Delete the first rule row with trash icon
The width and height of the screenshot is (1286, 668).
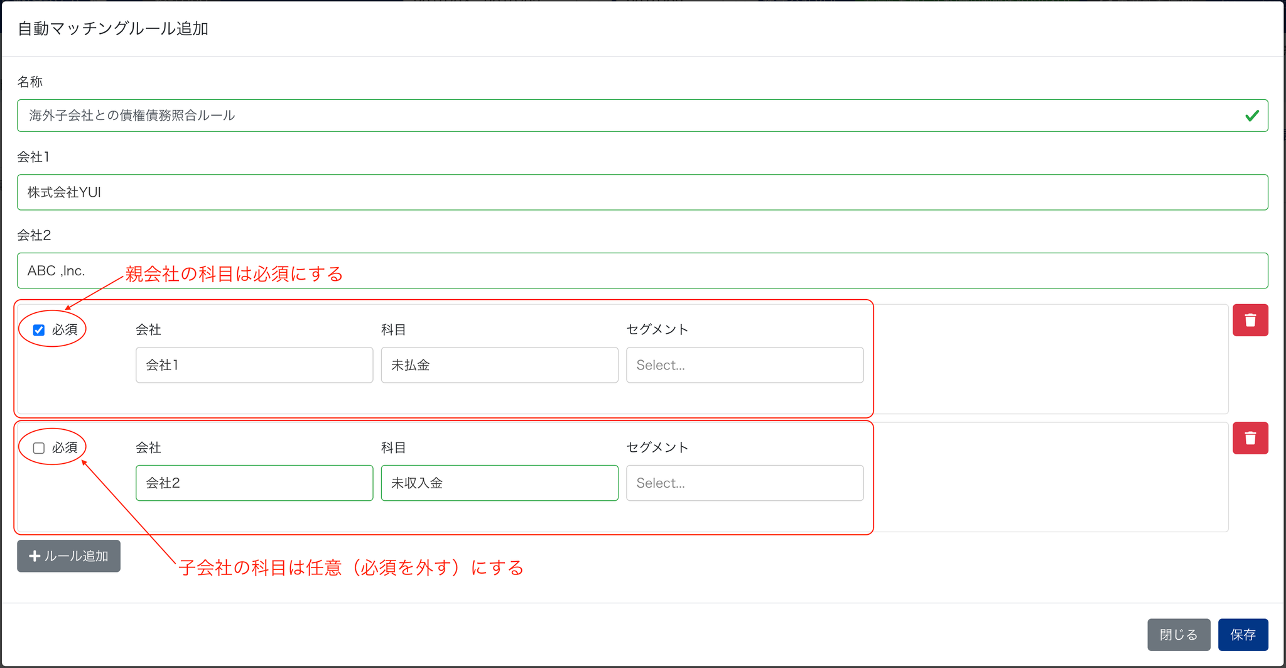pos(1250,320)
